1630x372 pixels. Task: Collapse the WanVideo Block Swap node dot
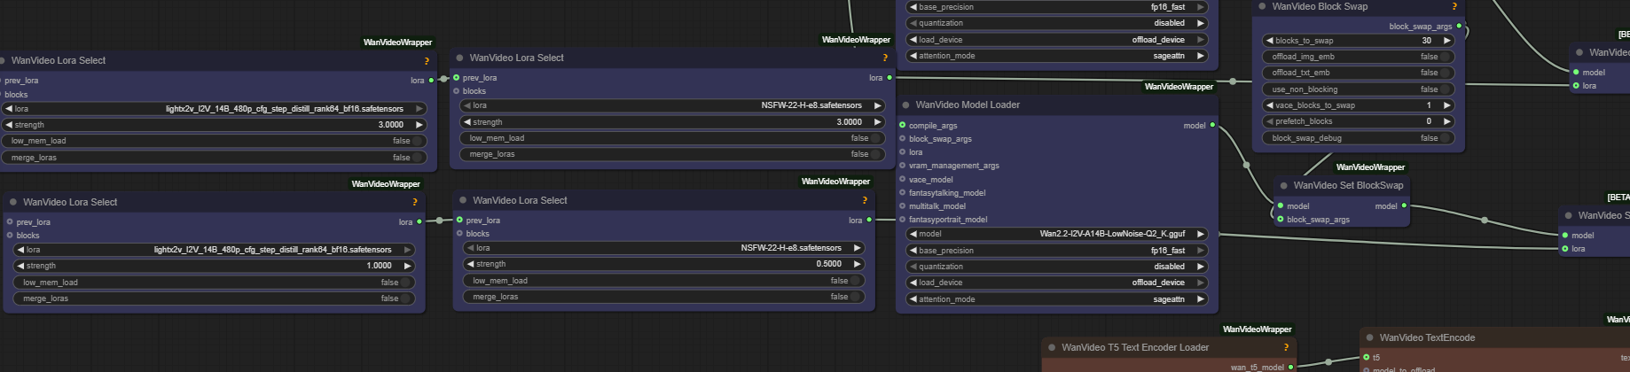point(1262,6)
